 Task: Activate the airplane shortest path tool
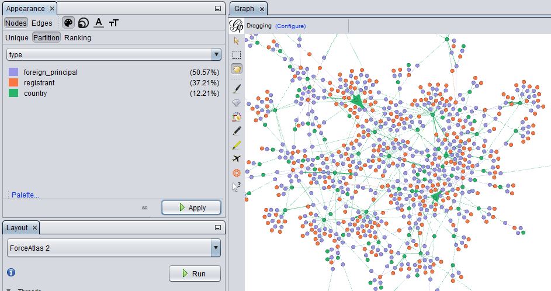coord(237,158)
